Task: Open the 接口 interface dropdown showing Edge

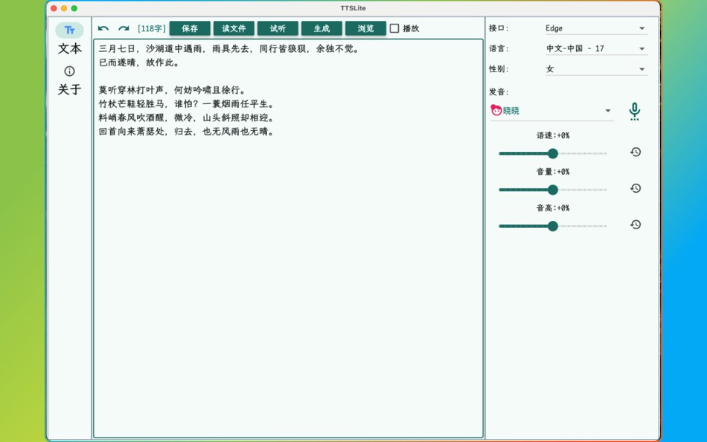Action: click(x=595, y=28)
